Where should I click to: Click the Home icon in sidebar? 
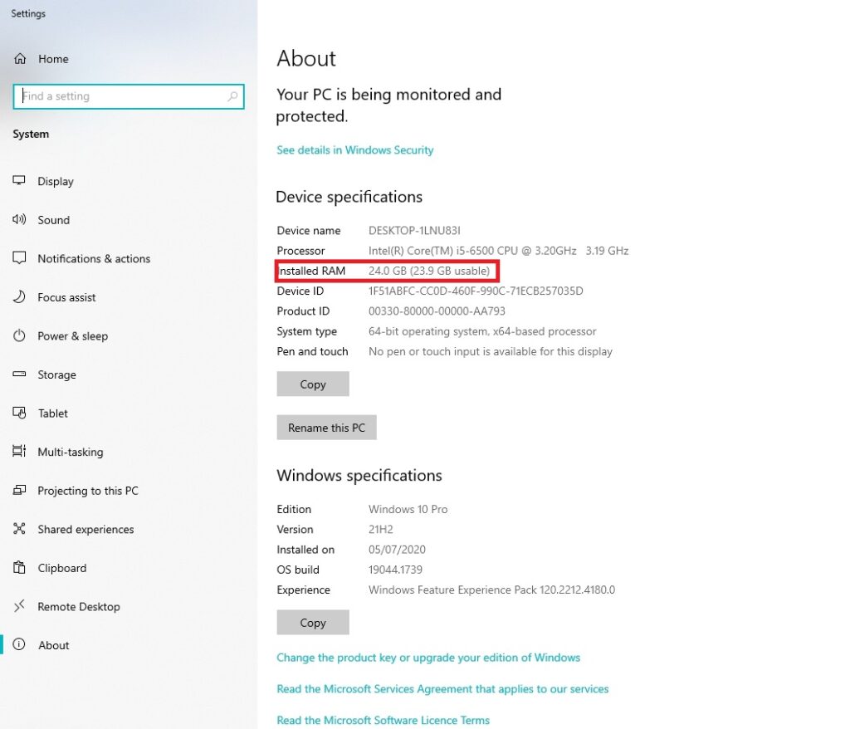21,59
